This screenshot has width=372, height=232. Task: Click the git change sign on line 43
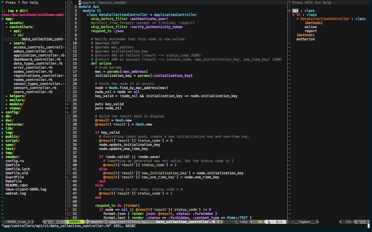68,177
